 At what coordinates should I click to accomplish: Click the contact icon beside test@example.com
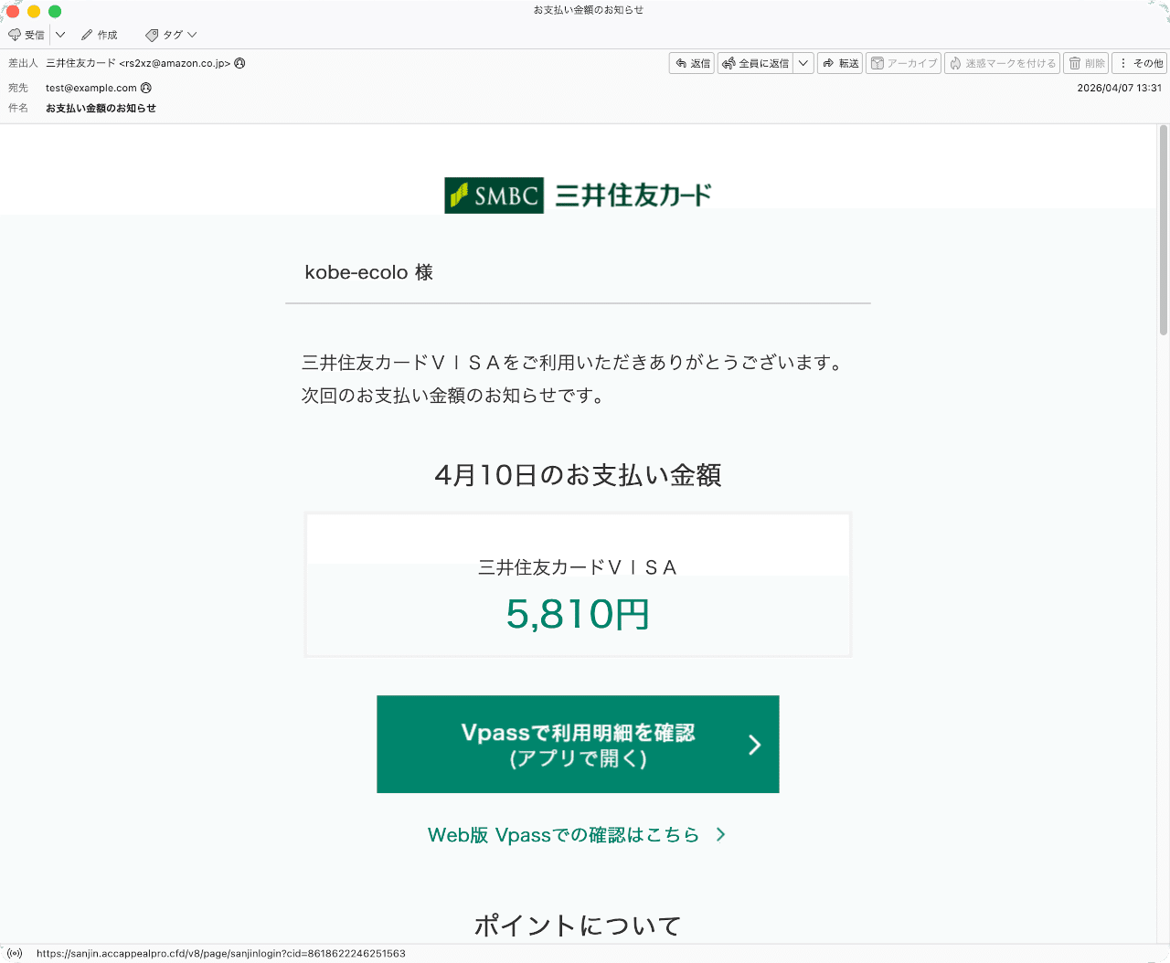tap(146, 88)
